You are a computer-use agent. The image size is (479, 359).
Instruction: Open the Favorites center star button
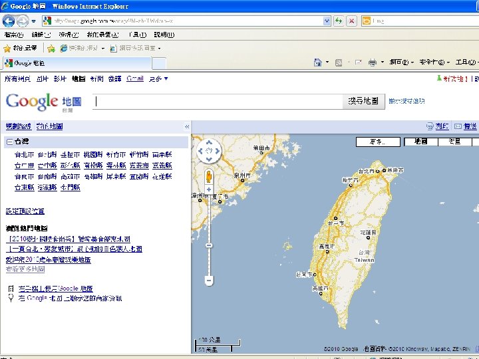20,49
